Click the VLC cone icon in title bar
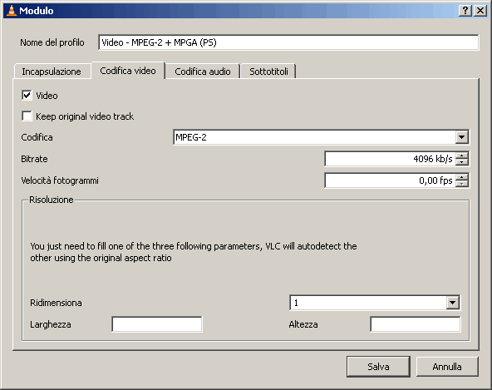The width and height of the screenshot is (492, 390). pos(12,10)
